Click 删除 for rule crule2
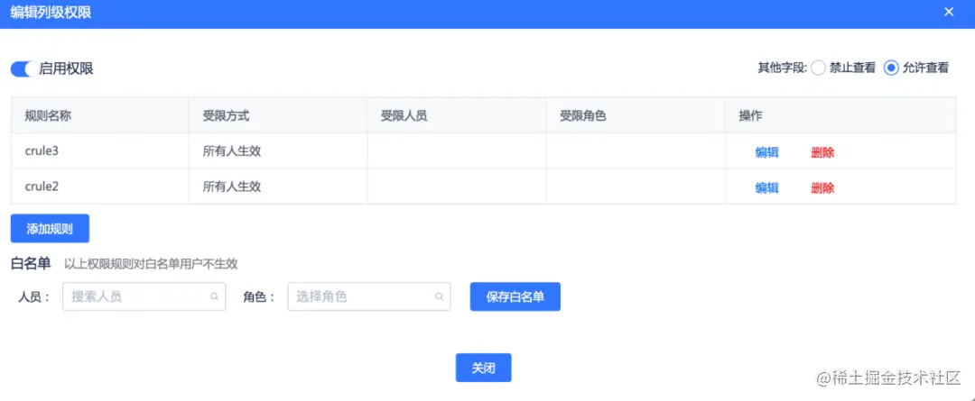 pyautogui.click(x=822, y=187)
